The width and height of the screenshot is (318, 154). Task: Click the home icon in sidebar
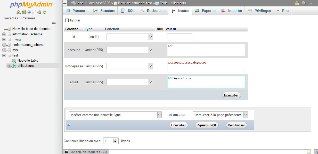18,12
